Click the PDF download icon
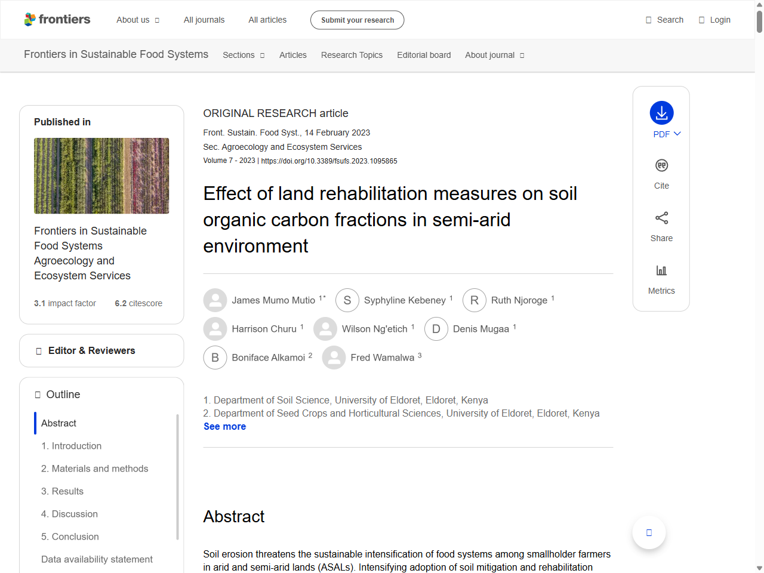Screen dimensions: 764x573 point(661,112)
